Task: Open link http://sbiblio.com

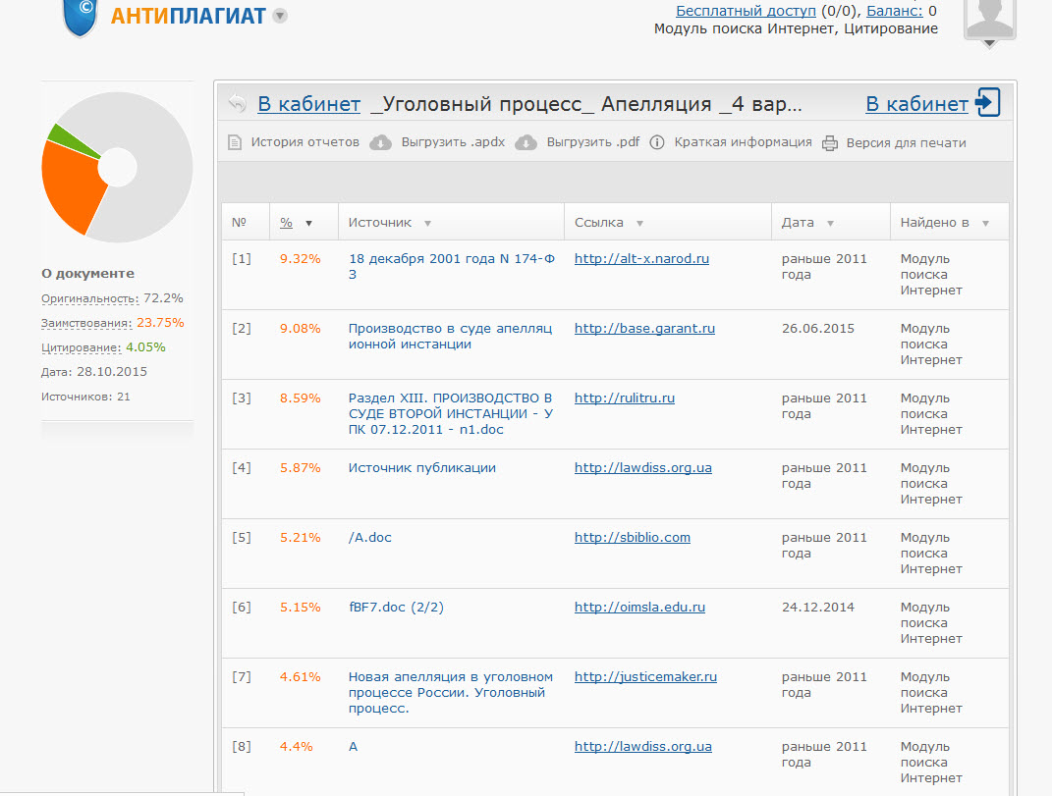Action: coord(632,537)
